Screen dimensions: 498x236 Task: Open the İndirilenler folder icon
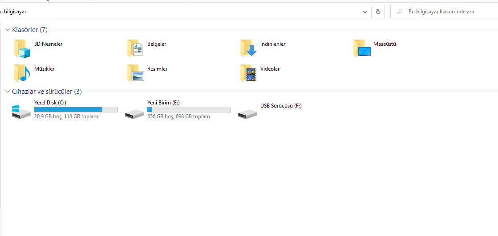[x=248, y=48]
